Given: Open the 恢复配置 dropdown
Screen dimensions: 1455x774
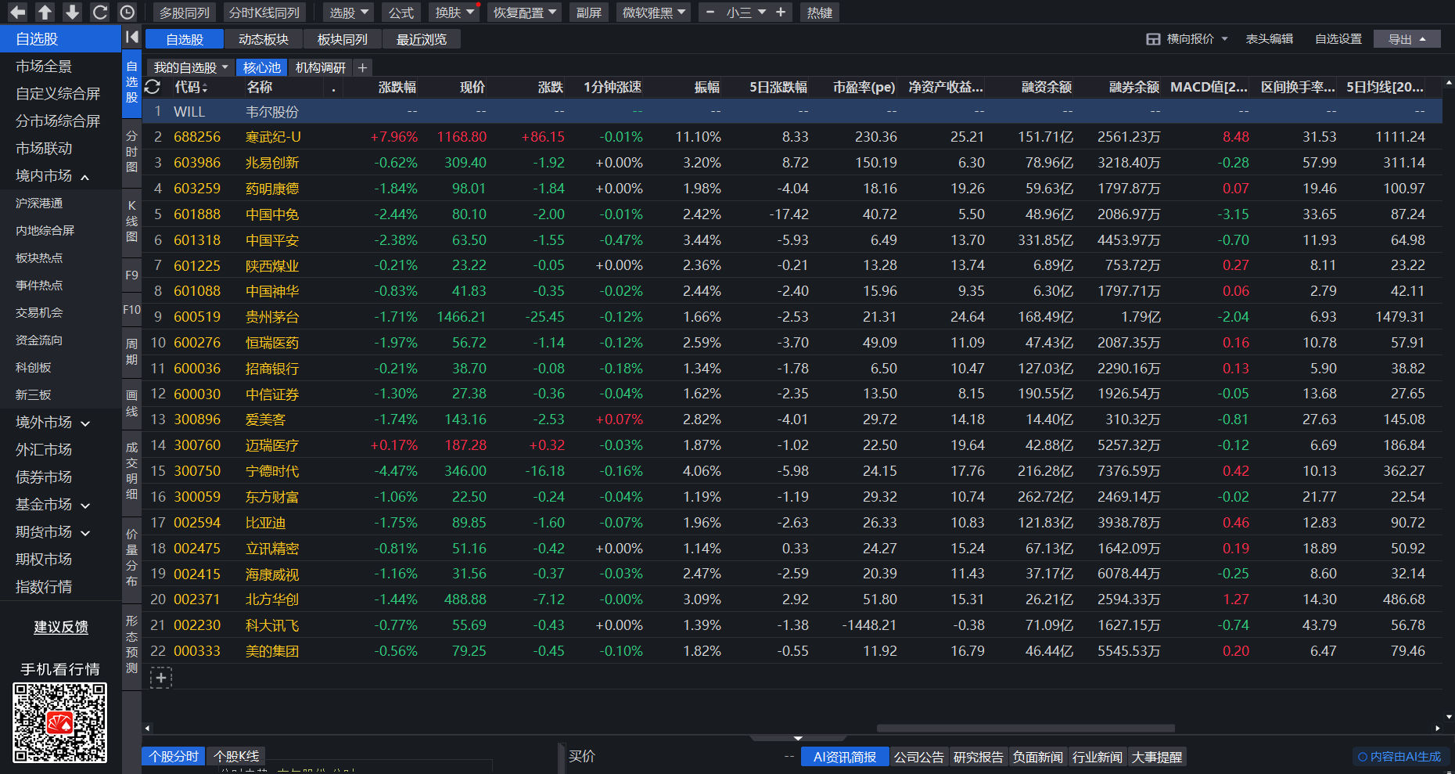Looking at the screenshot, I should (525, 13).
